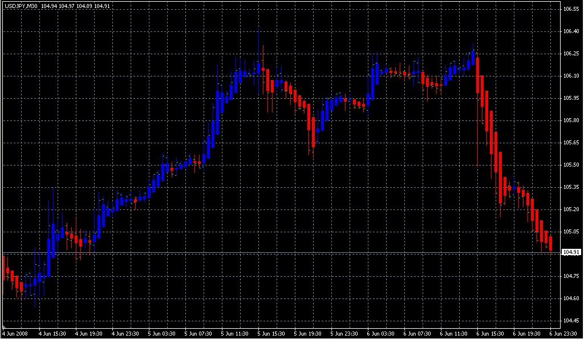
Task: Click the '5 Jun 07:30' time axis label
Action: [198, 334]
